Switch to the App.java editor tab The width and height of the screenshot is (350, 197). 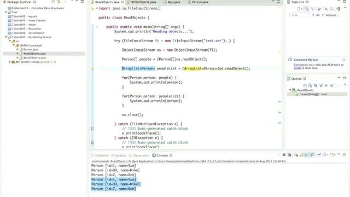(x=172, y=2)
